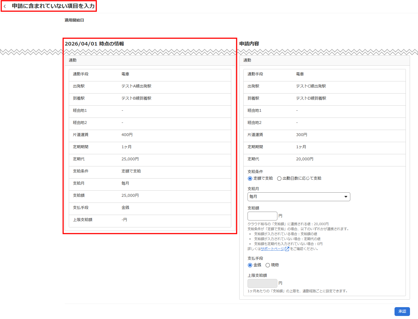Click into the 支給額 amount field
Viewport: 418px width, 319px height.
262,216
